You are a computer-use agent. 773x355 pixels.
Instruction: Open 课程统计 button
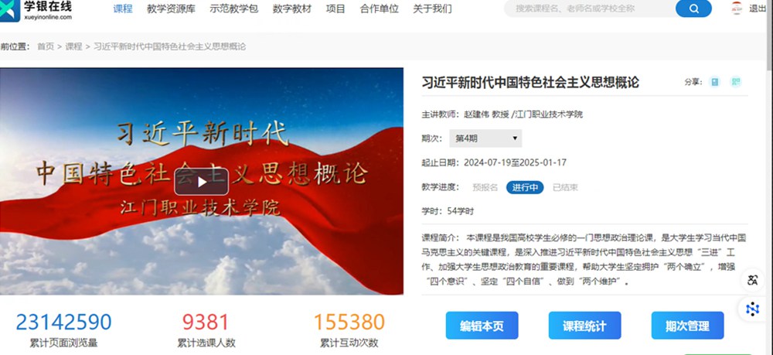tap(584, 326)
